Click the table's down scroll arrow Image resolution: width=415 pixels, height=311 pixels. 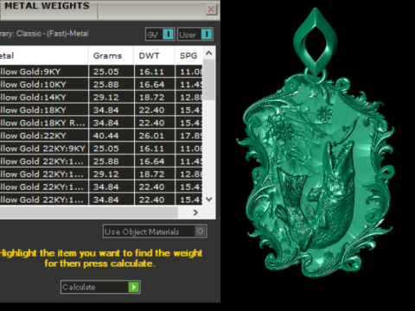tap(209, 200)
